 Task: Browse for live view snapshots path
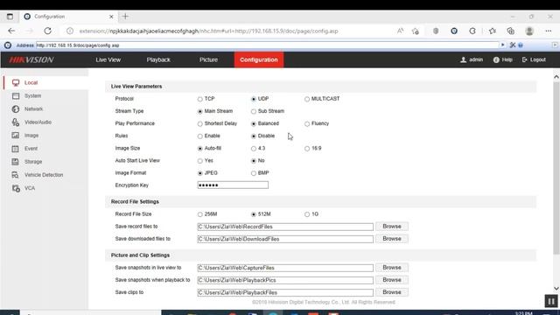392,268
